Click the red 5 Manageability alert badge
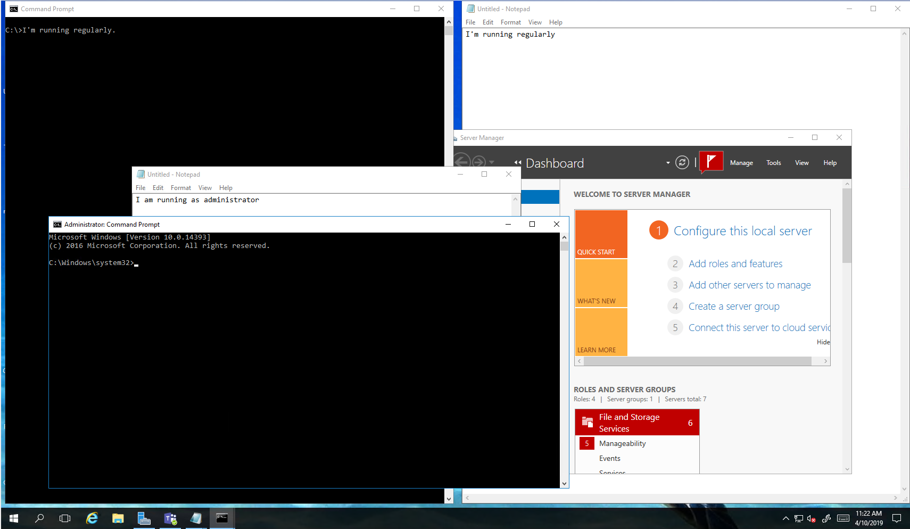Screen dimensions: 910x529 pos(587,443)
